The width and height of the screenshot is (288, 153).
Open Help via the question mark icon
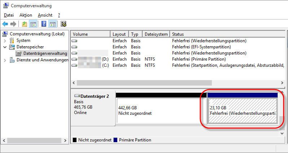coord(44,24)
